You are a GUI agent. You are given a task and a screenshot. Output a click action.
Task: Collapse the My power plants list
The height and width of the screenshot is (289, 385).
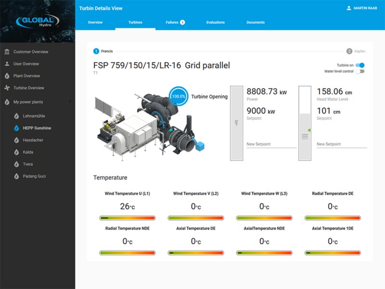(70, 102)
